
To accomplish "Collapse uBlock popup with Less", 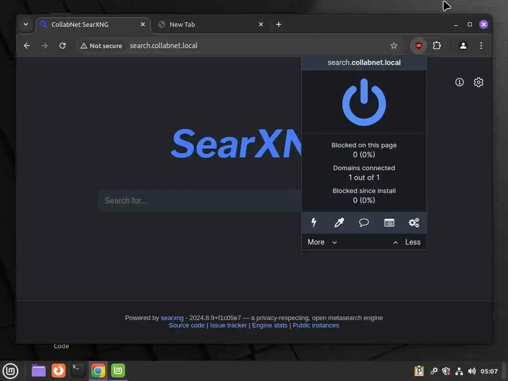I will click(x=407, y=242).
